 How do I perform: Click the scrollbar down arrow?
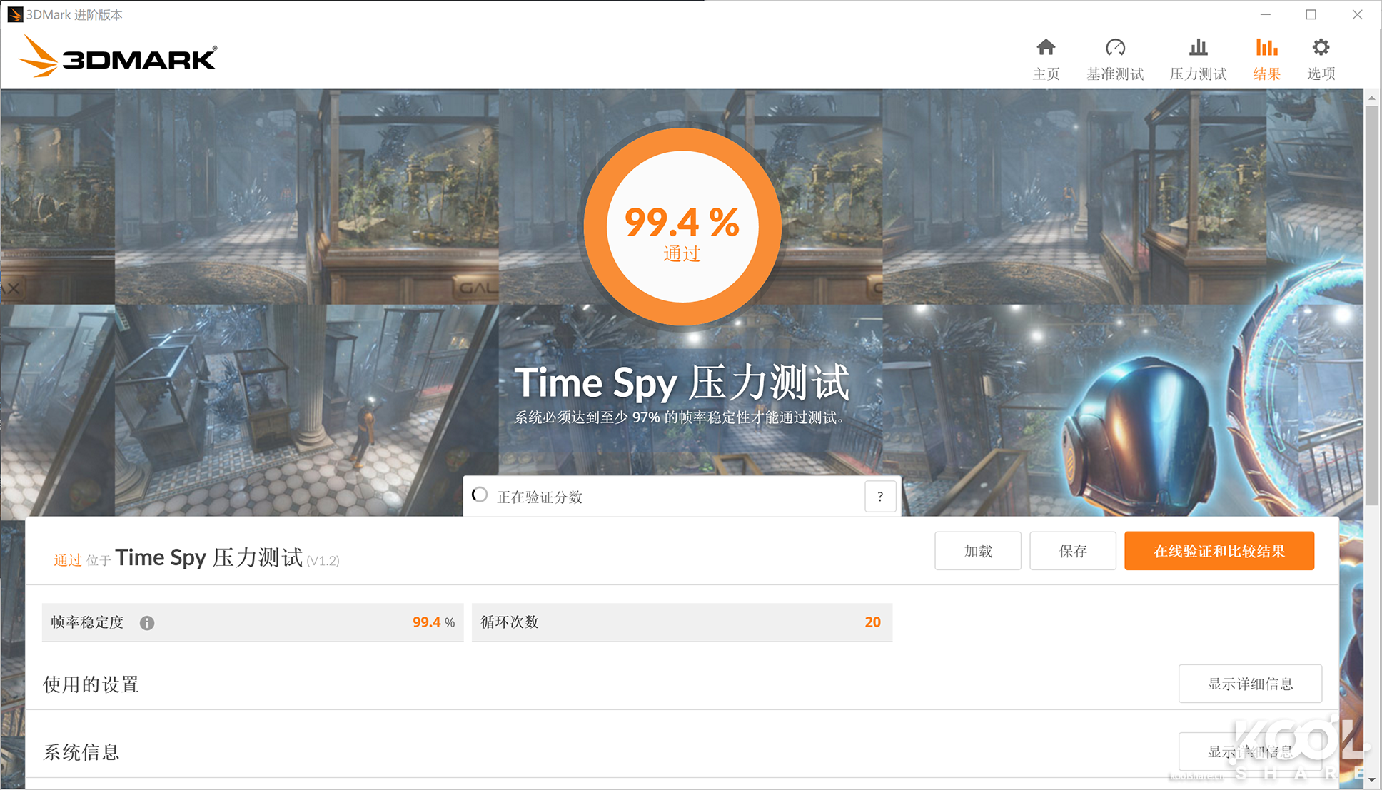tap(1372, 780)
